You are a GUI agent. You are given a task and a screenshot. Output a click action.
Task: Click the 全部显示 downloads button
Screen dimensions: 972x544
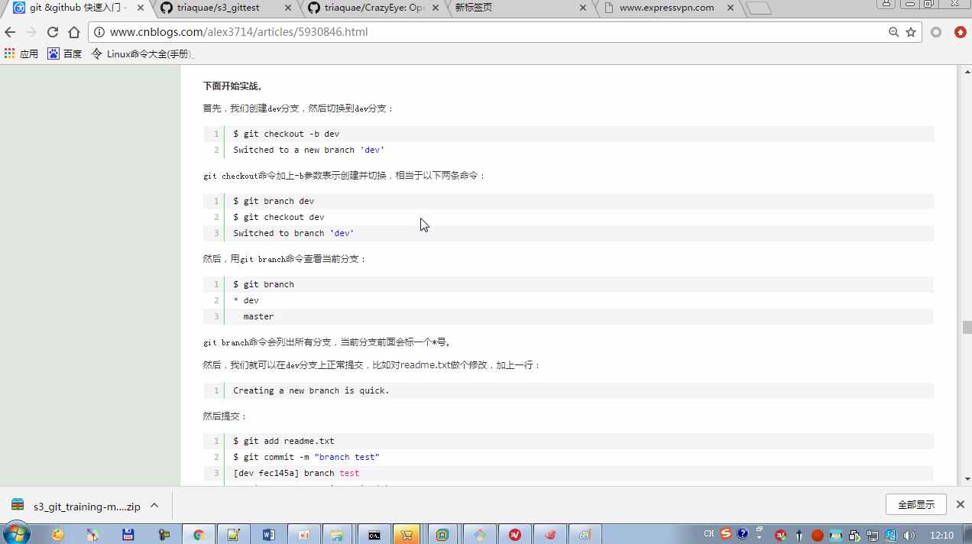click(916, 504)
